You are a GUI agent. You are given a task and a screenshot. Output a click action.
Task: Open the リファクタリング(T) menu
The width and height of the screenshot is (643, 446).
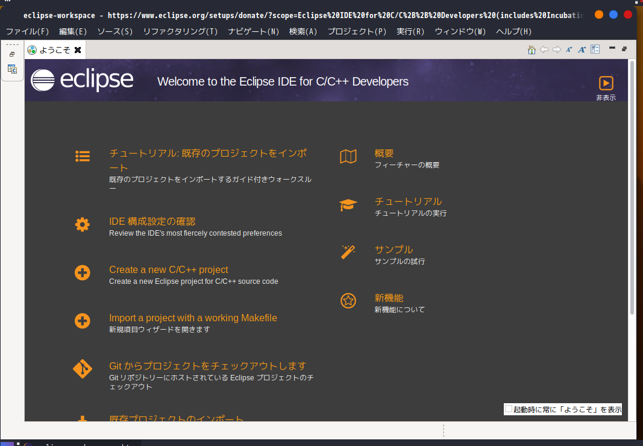tap(180, 31)
